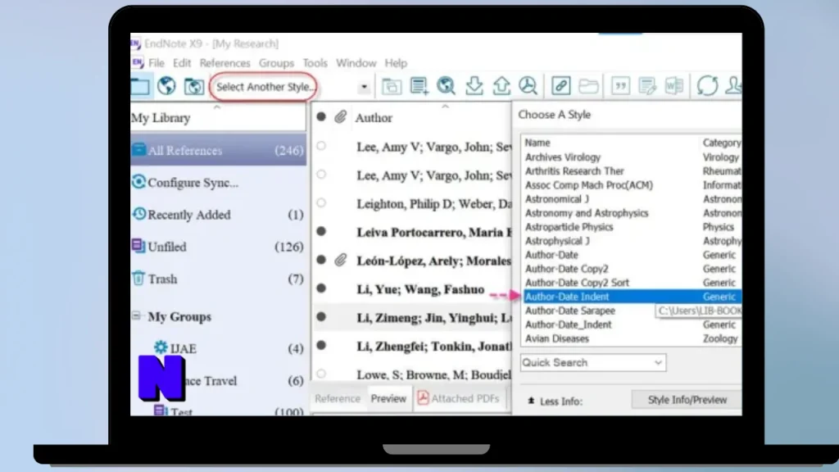Sort list by Author column header

coord(374,117)
